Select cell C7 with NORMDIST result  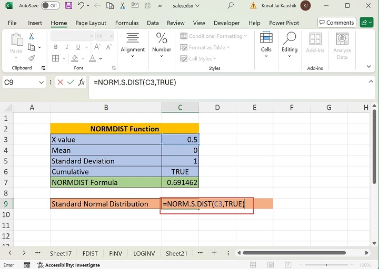coord(180,182)
